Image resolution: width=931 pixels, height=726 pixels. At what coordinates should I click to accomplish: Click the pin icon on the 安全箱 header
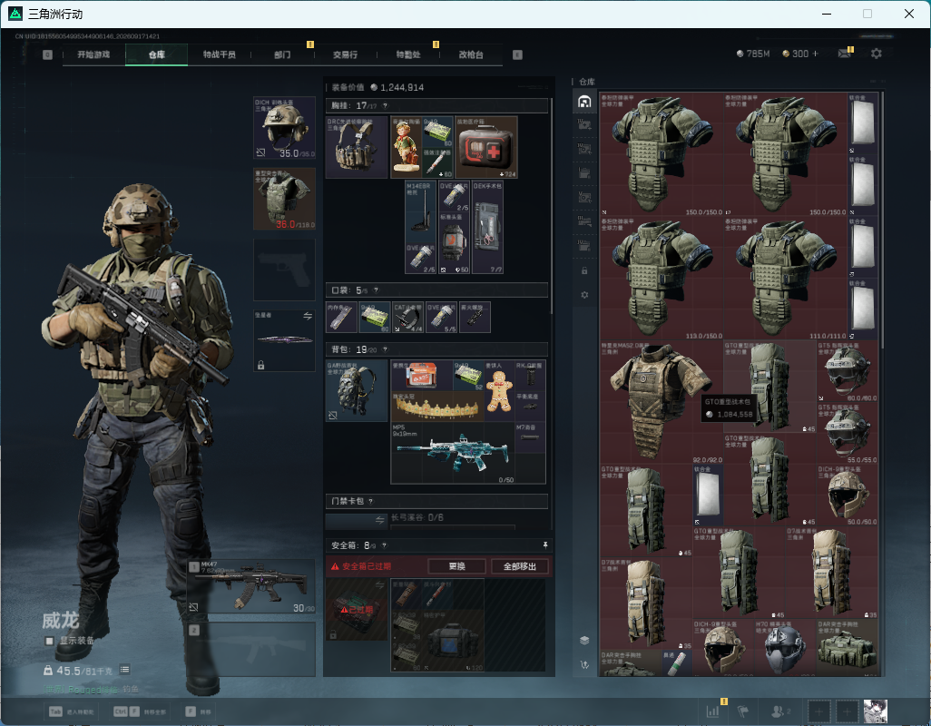pos(545,544)
